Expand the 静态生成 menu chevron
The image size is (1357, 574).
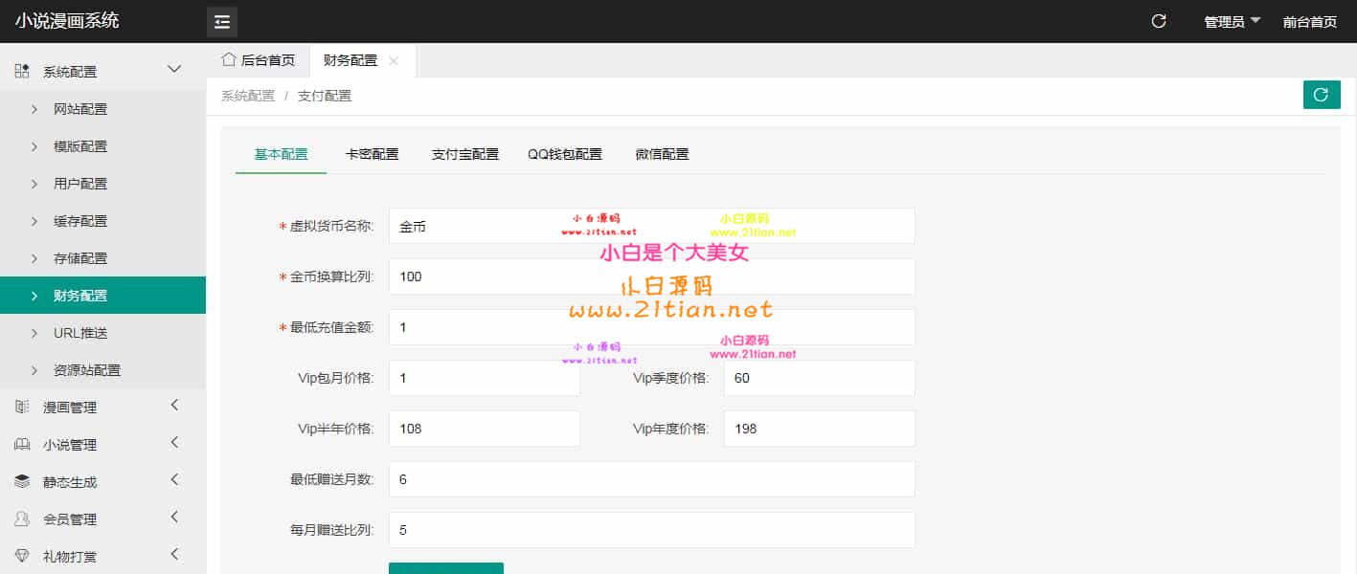174,480
